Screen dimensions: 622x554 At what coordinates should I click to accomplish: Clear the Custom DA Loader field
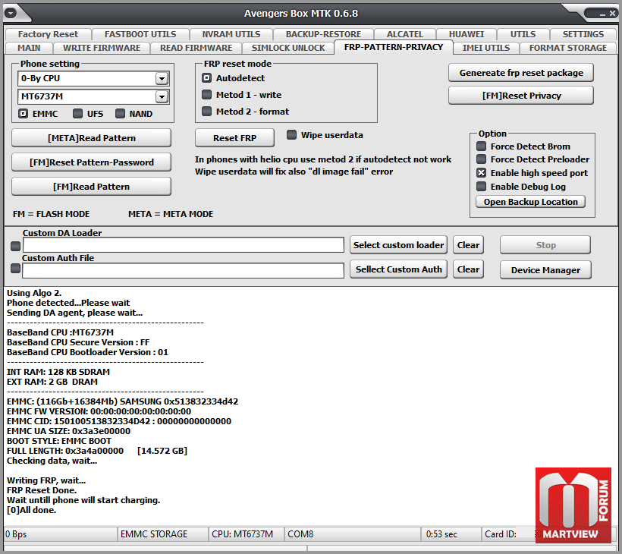click(x=468, y=245)
